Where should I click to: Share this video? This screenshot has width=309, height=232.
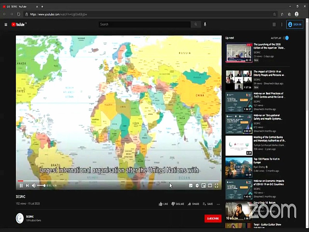pos(194,204)
